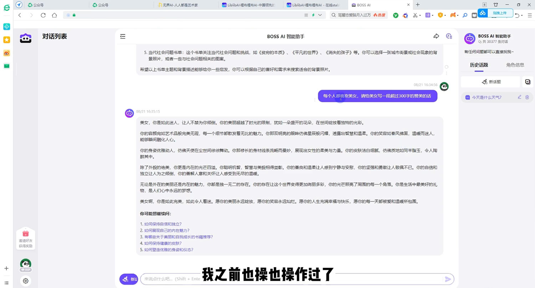Click the BOSS AI assistant avatar in right panel
The height and width of the screenshot is (288, 535).
click(x=469, y=39)
